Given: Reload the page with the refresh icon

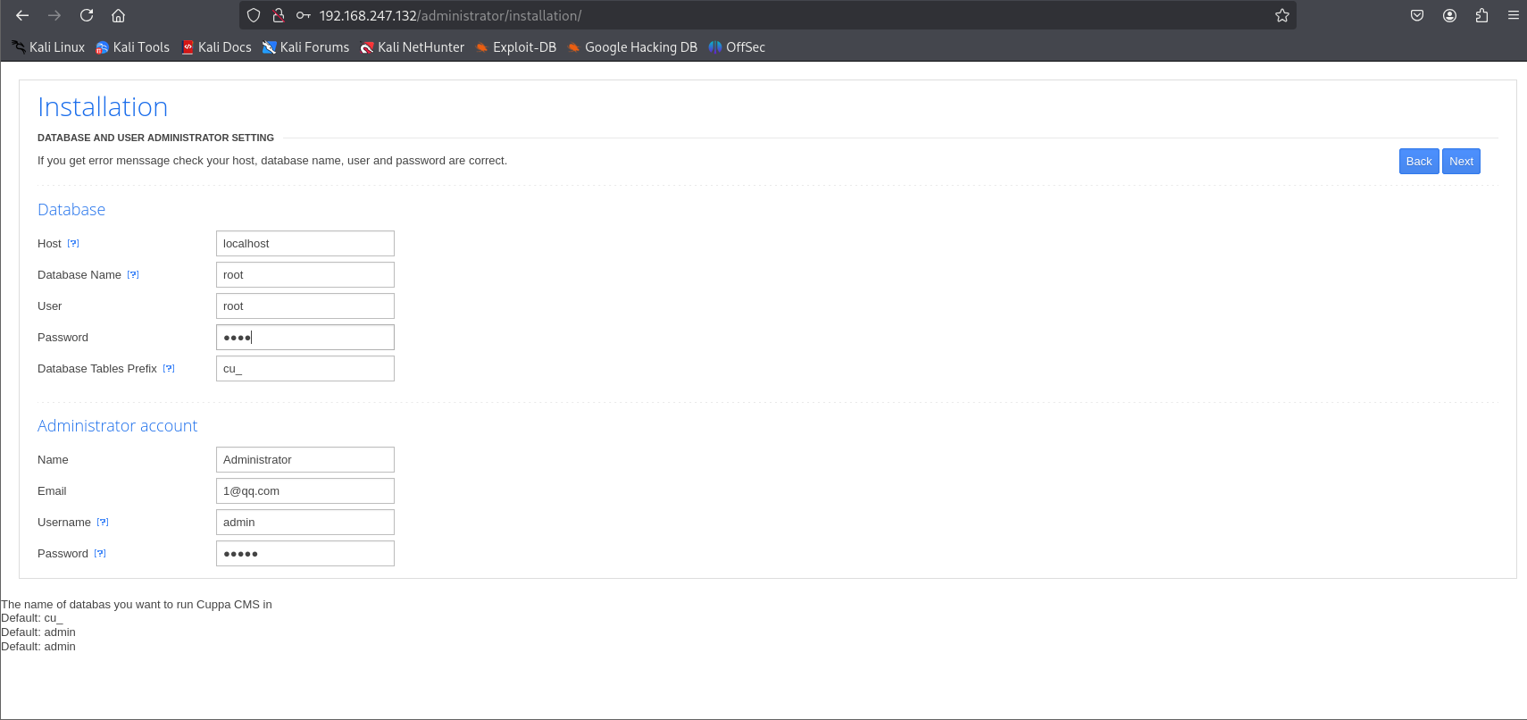Looking at the screenshot, I should [x=87, y=15].
